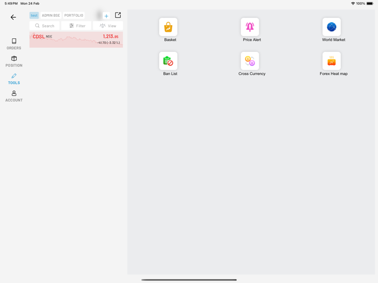Click the CDSL change -41.70 (-3.32%)

pos(109,42)
